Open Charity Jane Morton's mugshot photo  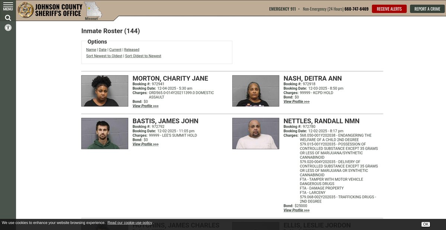point(105,91)
